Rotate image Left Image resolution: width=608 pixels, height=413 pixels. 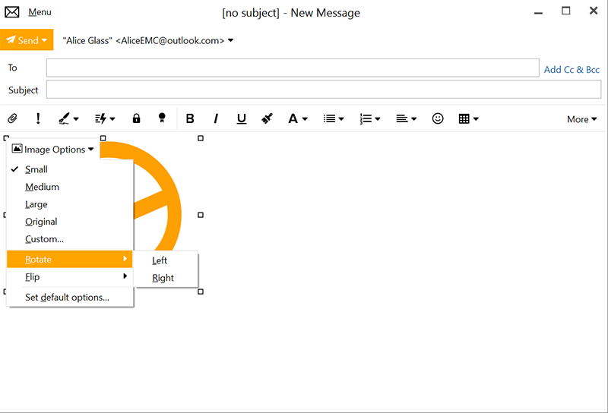[x=166, y=260]
